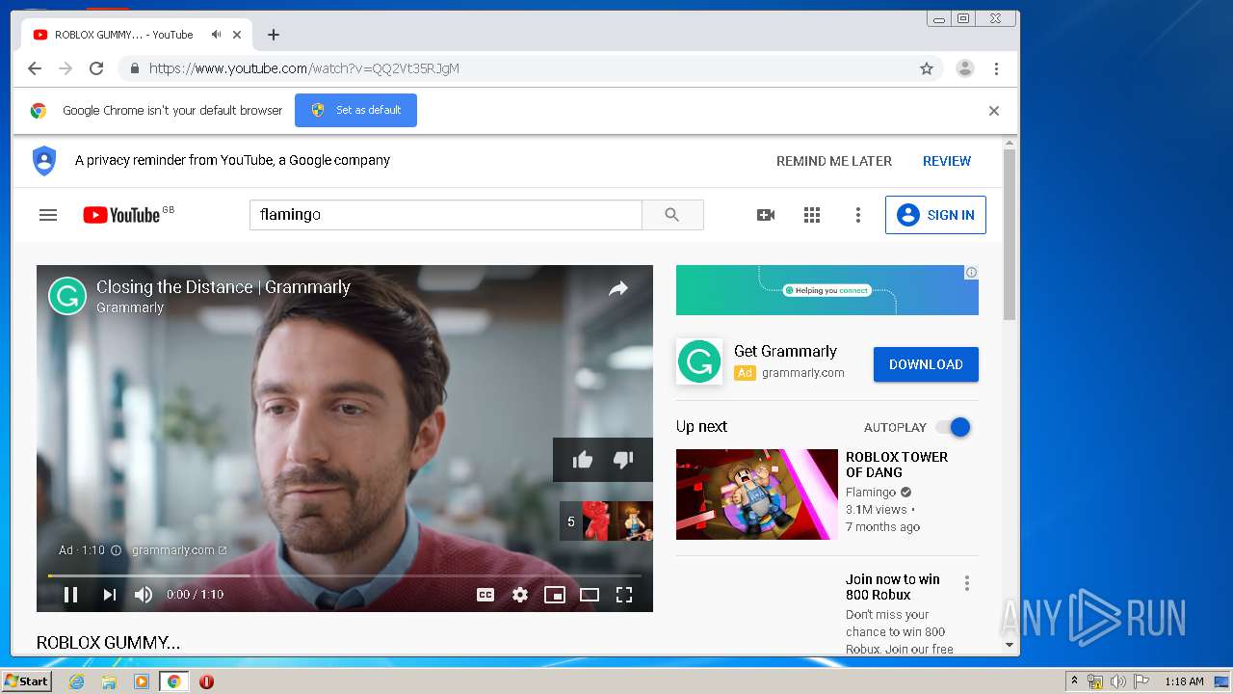Open video player settings gear
1233x694 pixels.
coord(520,595)
